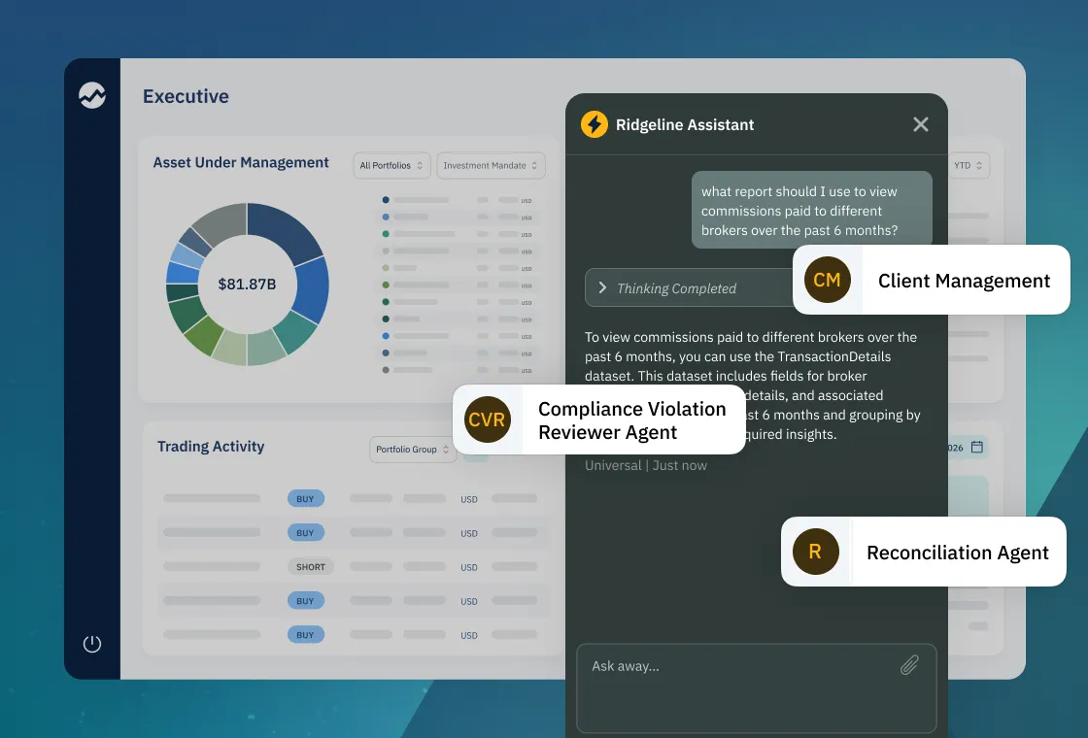Click the Ridgeline logo in sidebar
Screen dimensions: 1088x738
tap(92, 96)
